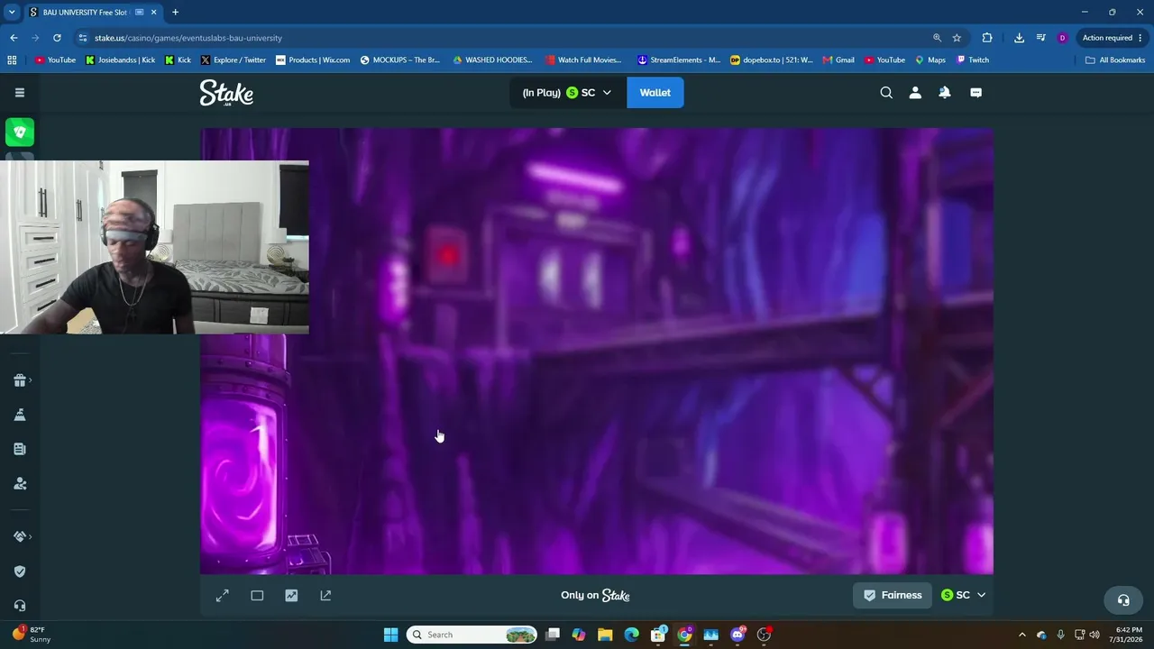Open the Twitch bookmark
Viewport: 1154px width, 649px height.
coord(973,60)
